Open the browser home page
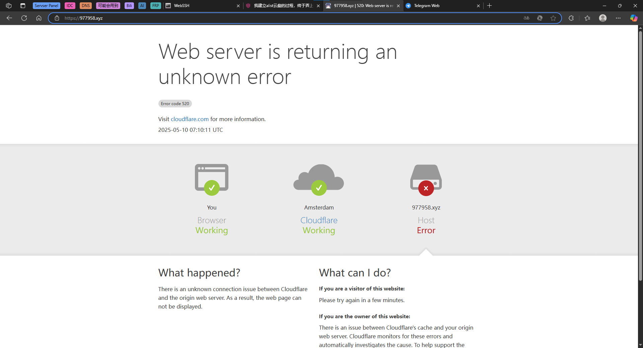 coord(39,18)
